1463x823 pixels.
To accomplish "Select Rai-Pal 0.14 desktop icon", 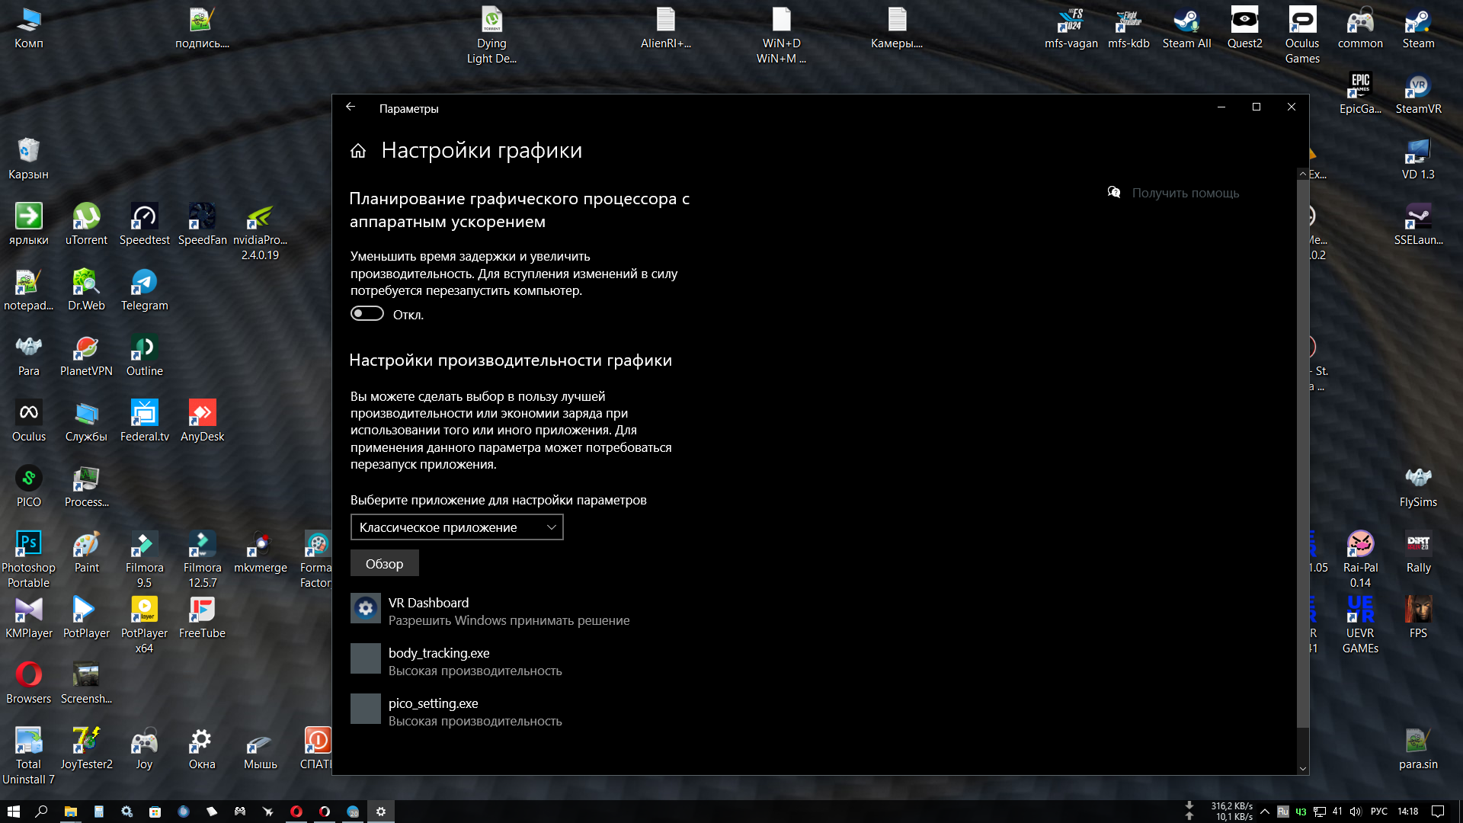I will 1360,559.
